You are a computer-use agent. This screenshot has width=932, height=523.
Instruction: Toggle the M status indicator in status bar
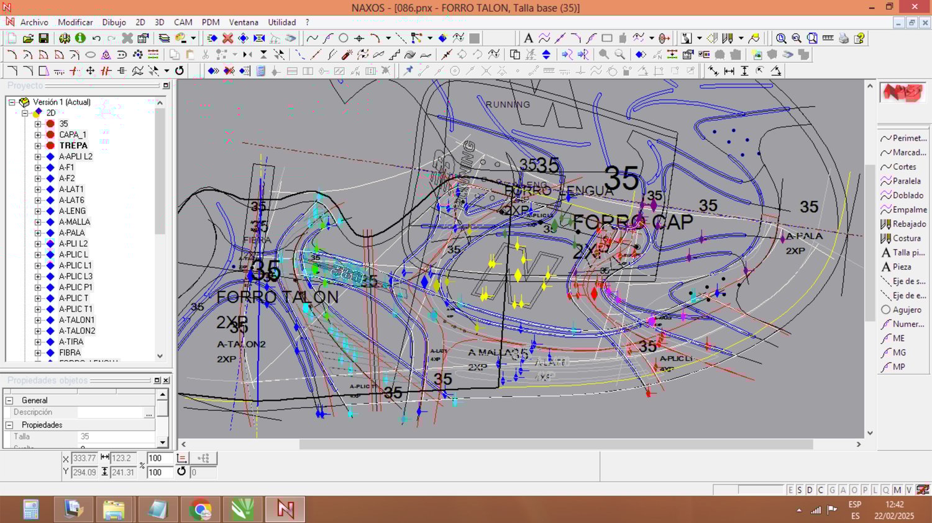point(897,490)
